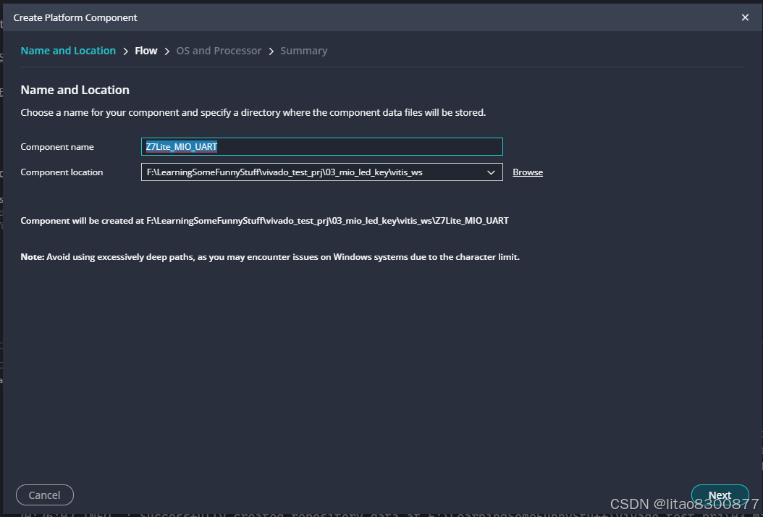This screenshot has height=517, width=763.
Task: Browse for a component location
Action: [x=528, y=172]
